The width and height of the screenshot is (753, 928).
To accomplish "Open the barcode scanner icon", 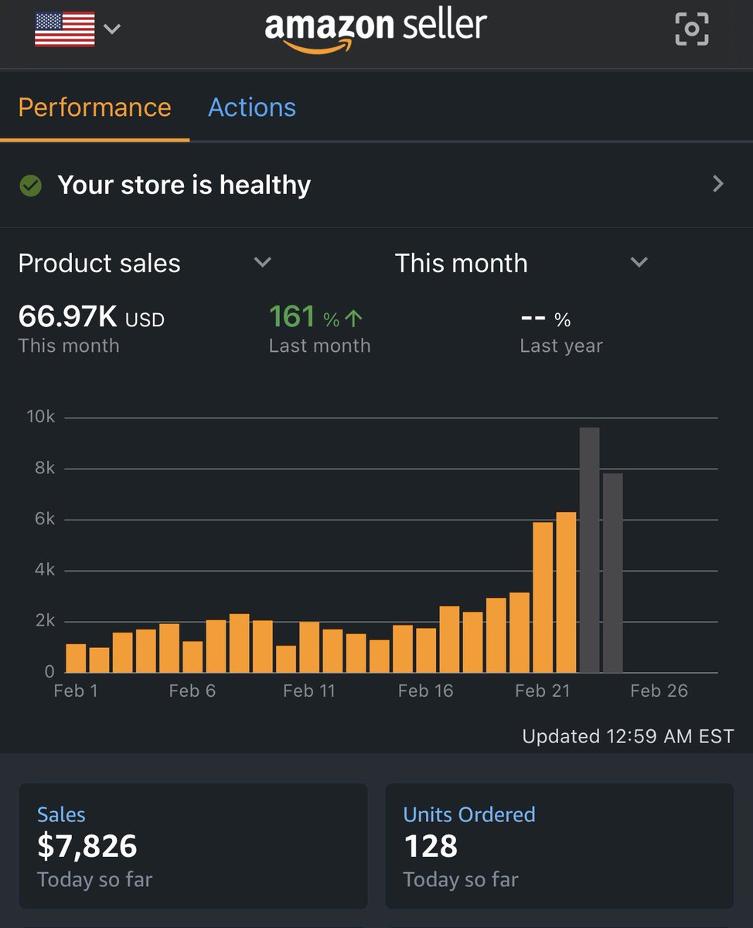I will pyautogui.click(x=691, y=29).
